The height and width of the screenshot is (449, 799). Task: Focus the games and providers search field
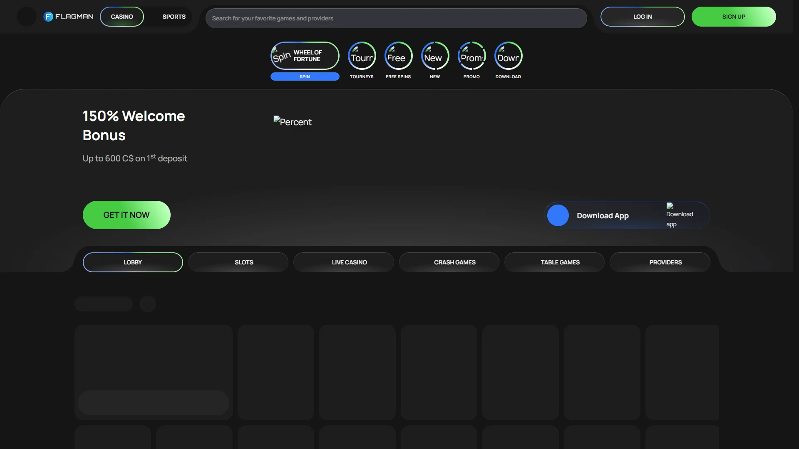tap(396, 18)
